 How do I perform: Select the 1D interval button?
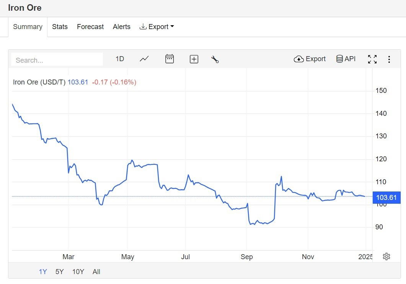point(120,59)
